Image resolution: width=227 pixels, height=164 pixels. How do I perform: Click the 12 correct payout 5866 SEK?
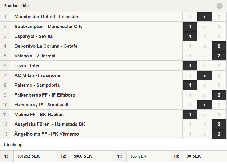coord(83,156)
